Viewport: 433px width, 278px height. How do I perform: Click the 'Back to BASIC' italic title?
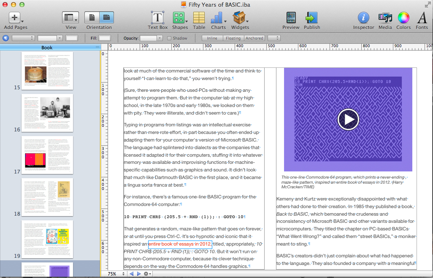pyautogui.click(x=292, y=214)
